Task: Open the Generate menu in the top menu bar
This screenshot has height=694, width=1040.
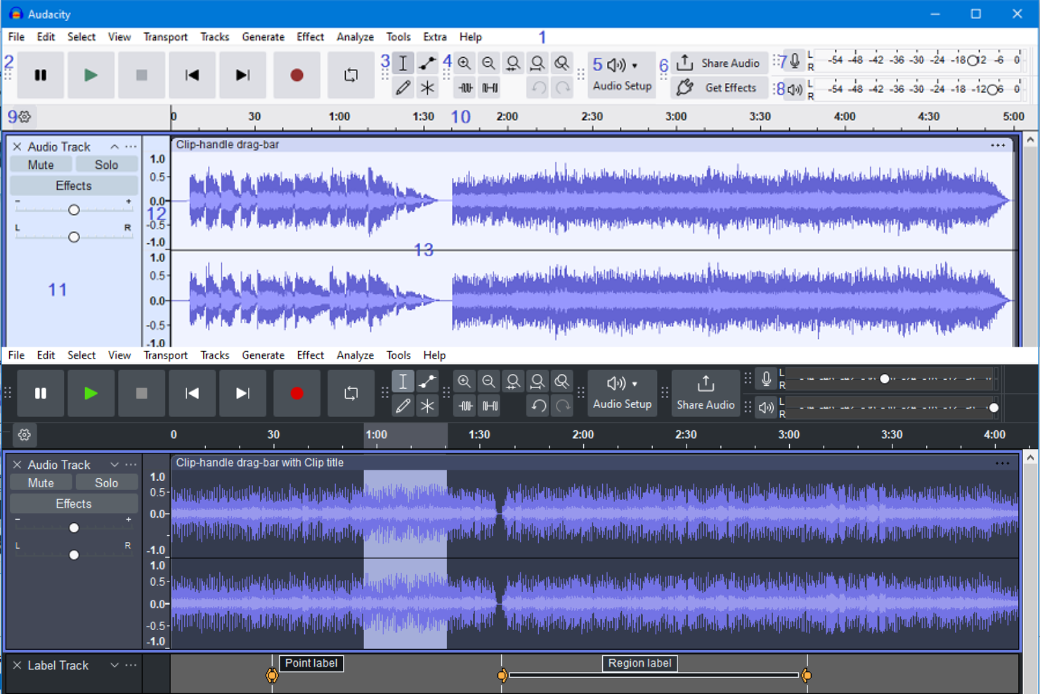Action: tap(263, 37)
